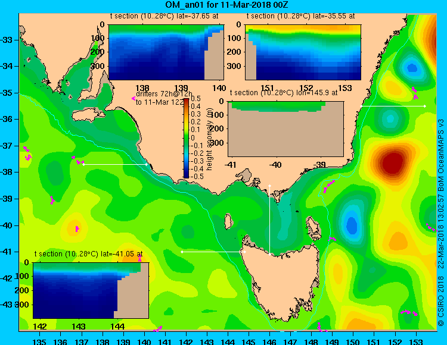This screenshot has height=345, width=447.
Task: Click the 152 label under the lat=-35.55 inset
Action: (x=306, y=88)
